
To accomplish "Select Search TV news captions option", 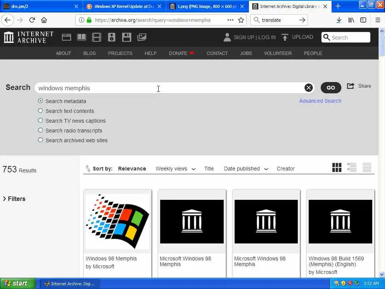I will pos(41,120).
